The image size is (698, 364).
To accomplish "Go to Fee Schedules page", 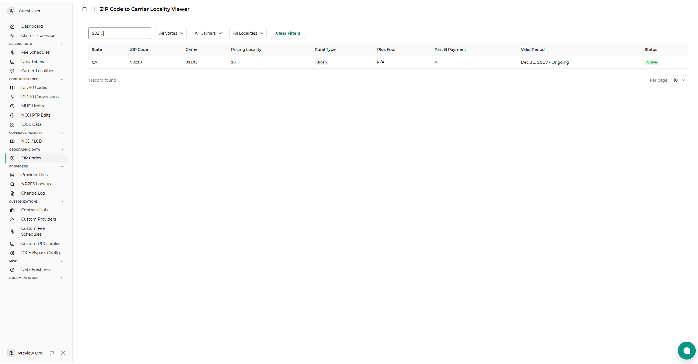I will tap(35, 52).
